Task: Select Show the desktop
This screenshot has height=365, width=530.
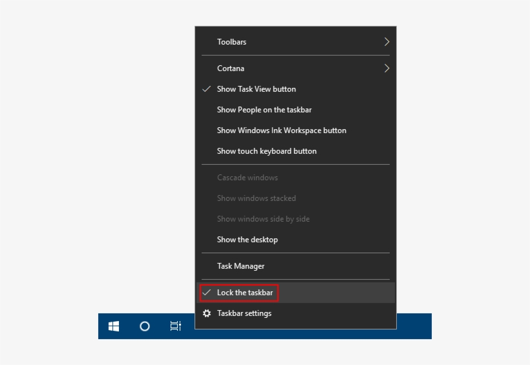Action: coord(247,240)
